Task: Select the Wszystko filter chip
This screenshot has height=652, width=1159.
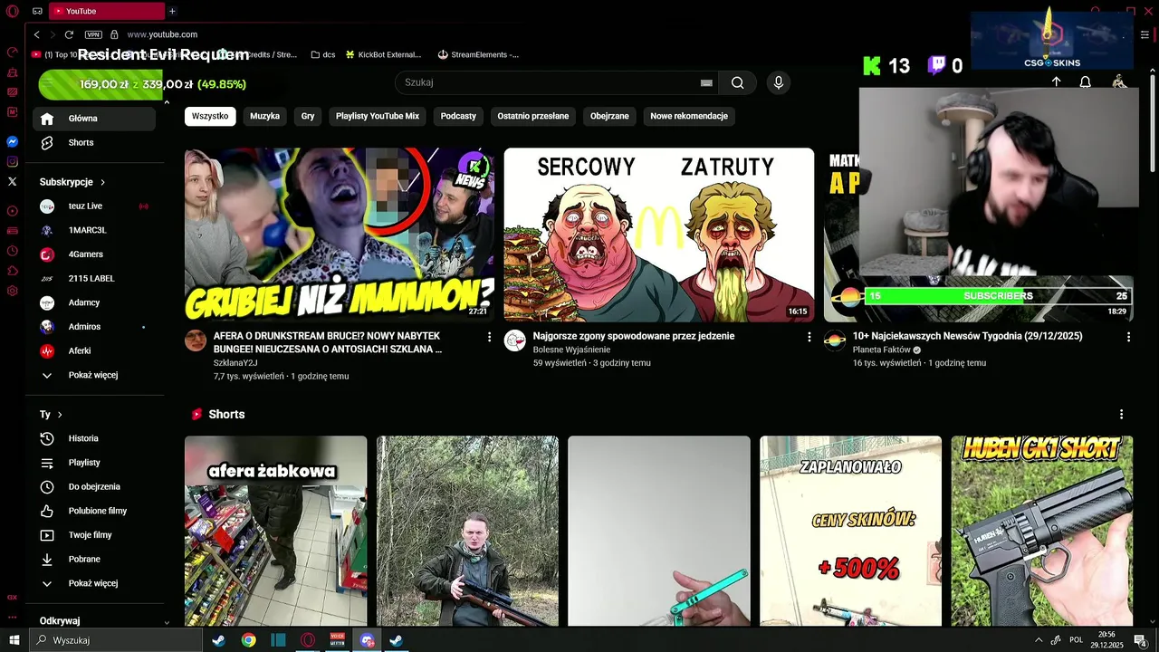Action: coord(210,116)
